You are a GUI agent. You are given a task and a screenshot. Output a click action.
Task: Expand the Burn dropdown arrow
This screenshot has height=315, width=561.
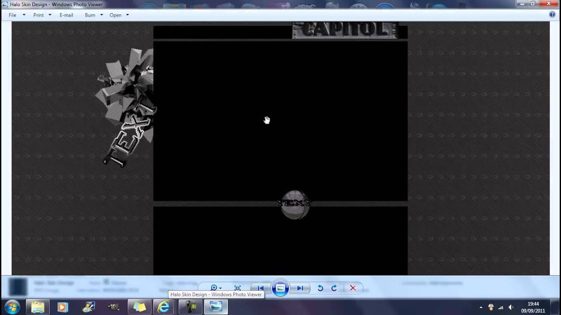click(x=101, y=15)
